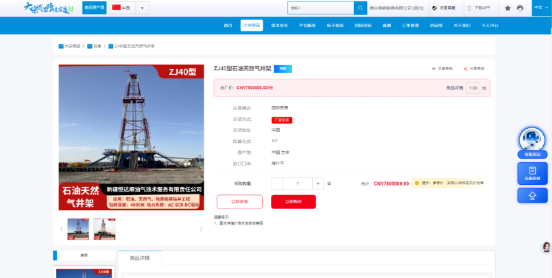Click the origin value 中国 兰州
The height and width of the screenshot is (278, 552).
(x=280, y=152)
